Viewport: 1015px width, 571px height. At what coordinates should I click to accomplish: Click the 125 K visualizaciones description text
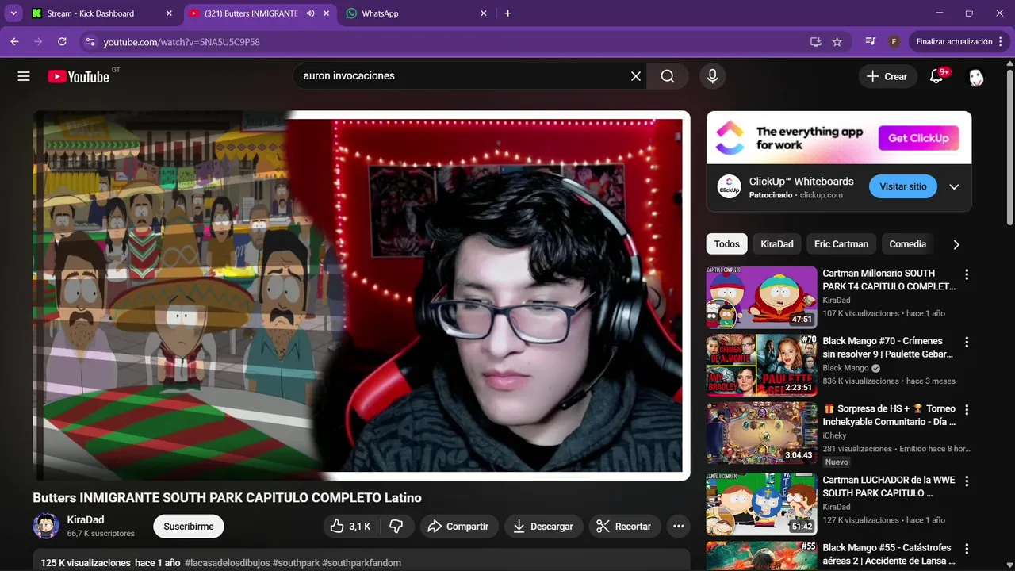click(86, 563)
